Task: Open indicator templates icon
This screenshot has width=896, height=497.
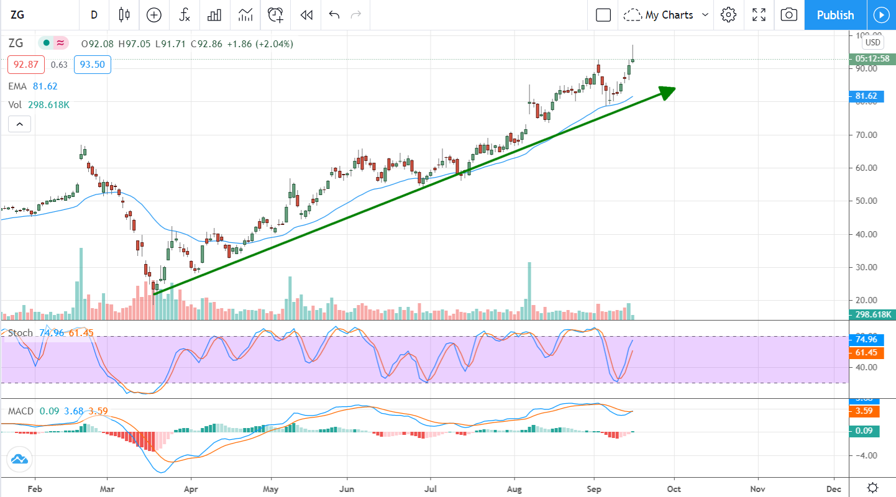Action: [x=245, y=15]
